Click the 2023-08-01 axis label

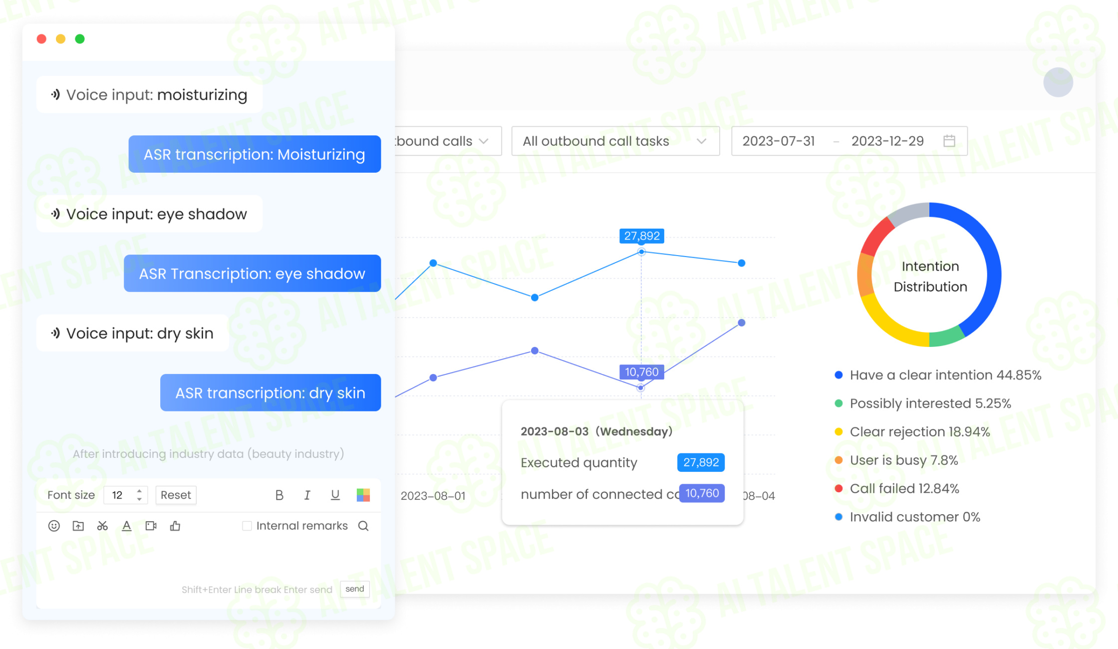[x=433, y=496]
